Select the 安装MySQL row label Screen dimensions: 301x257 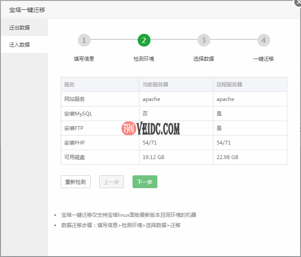(x=78, y=114)
